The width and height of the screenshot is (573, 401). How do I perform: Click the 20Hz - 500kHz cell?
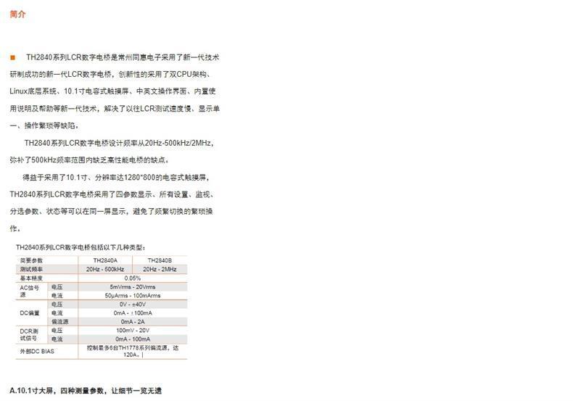pyautogui.click(x=105, y=269)
